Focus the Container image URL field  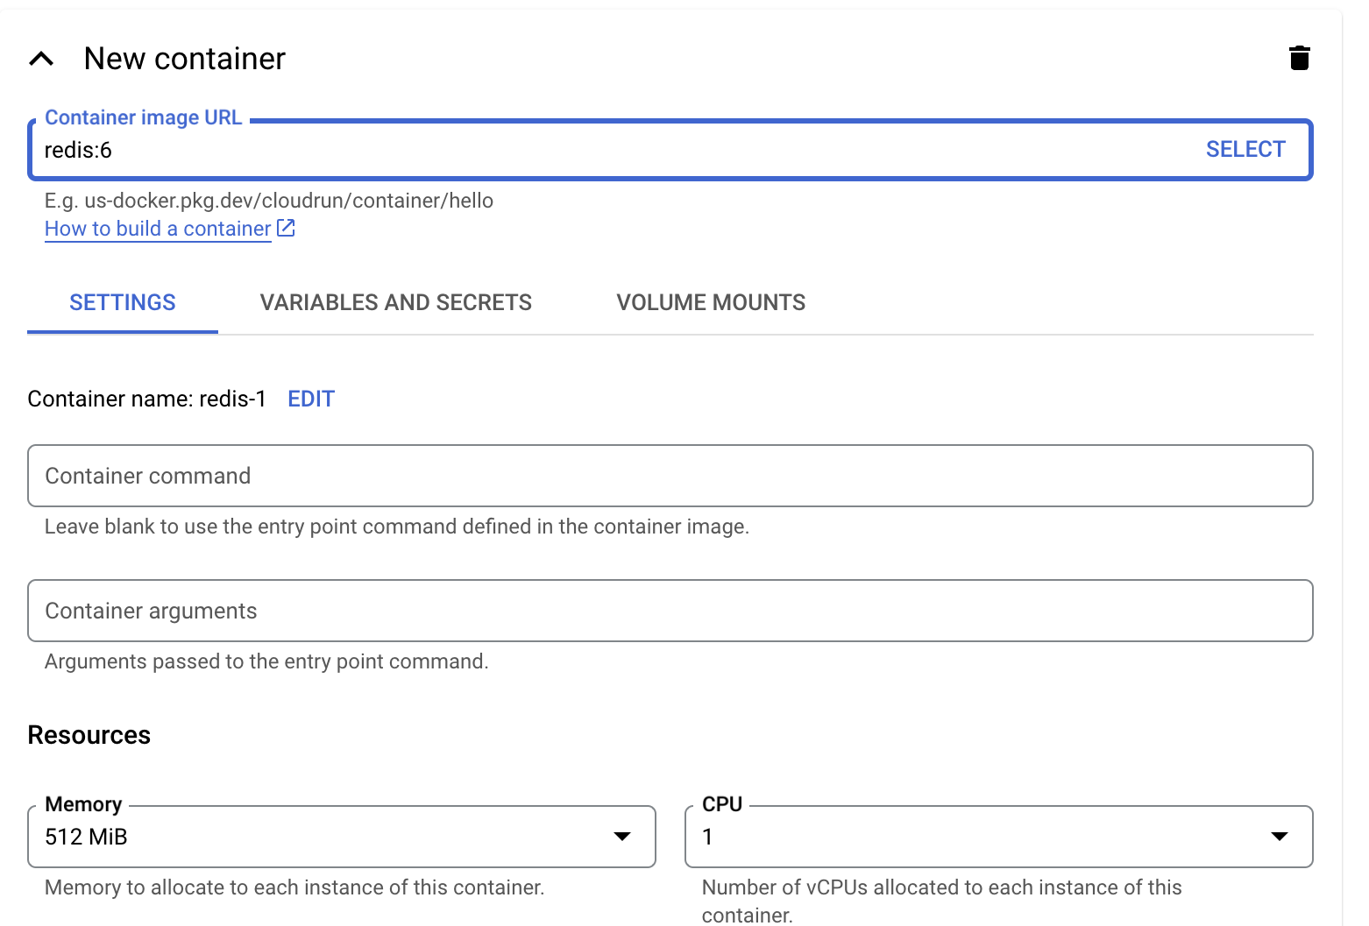click(x=614, y=150)
